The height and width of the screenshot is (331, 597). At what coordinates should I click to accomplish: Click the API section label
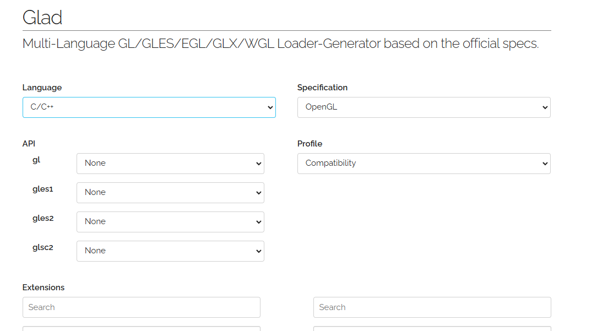tap(29, 144)
